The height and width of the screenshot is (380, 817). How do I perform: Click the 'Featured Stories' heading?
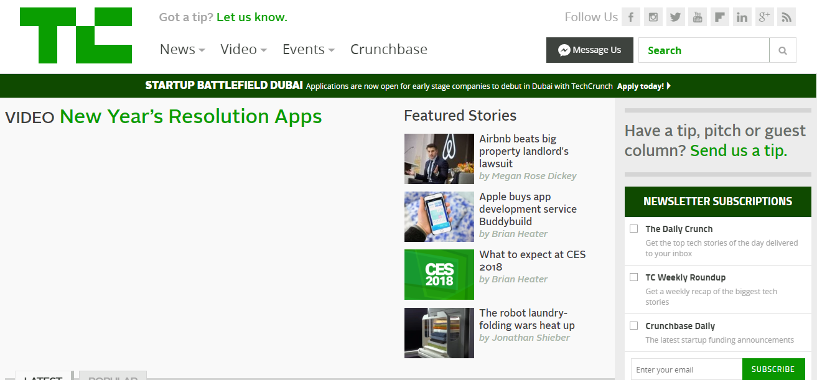pyautogui.click(x=460, y=116)
